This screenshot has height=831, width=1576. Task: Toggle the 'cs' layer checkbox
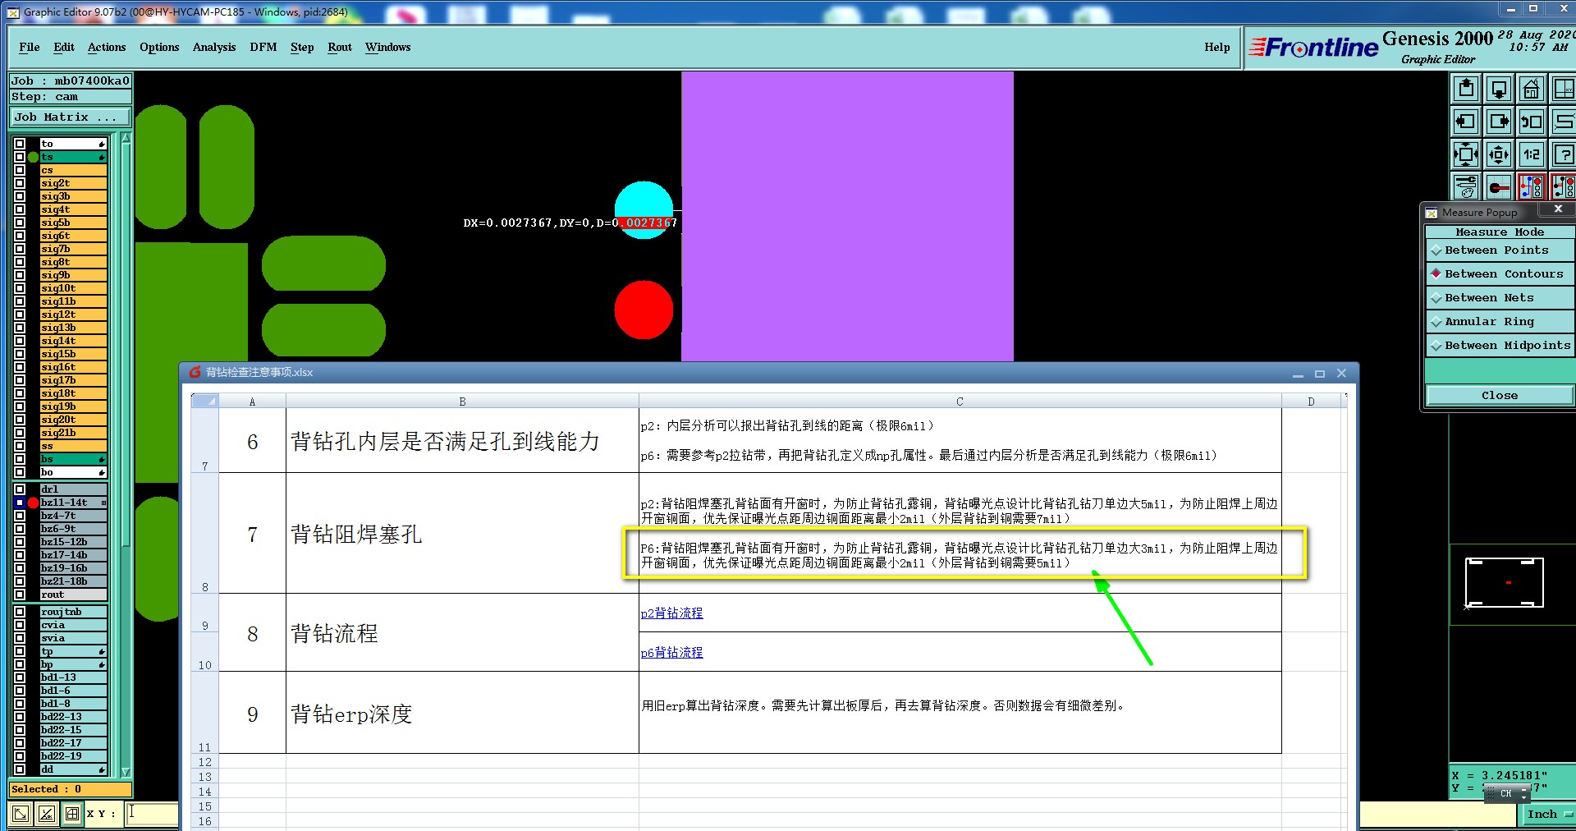[20, 170]
